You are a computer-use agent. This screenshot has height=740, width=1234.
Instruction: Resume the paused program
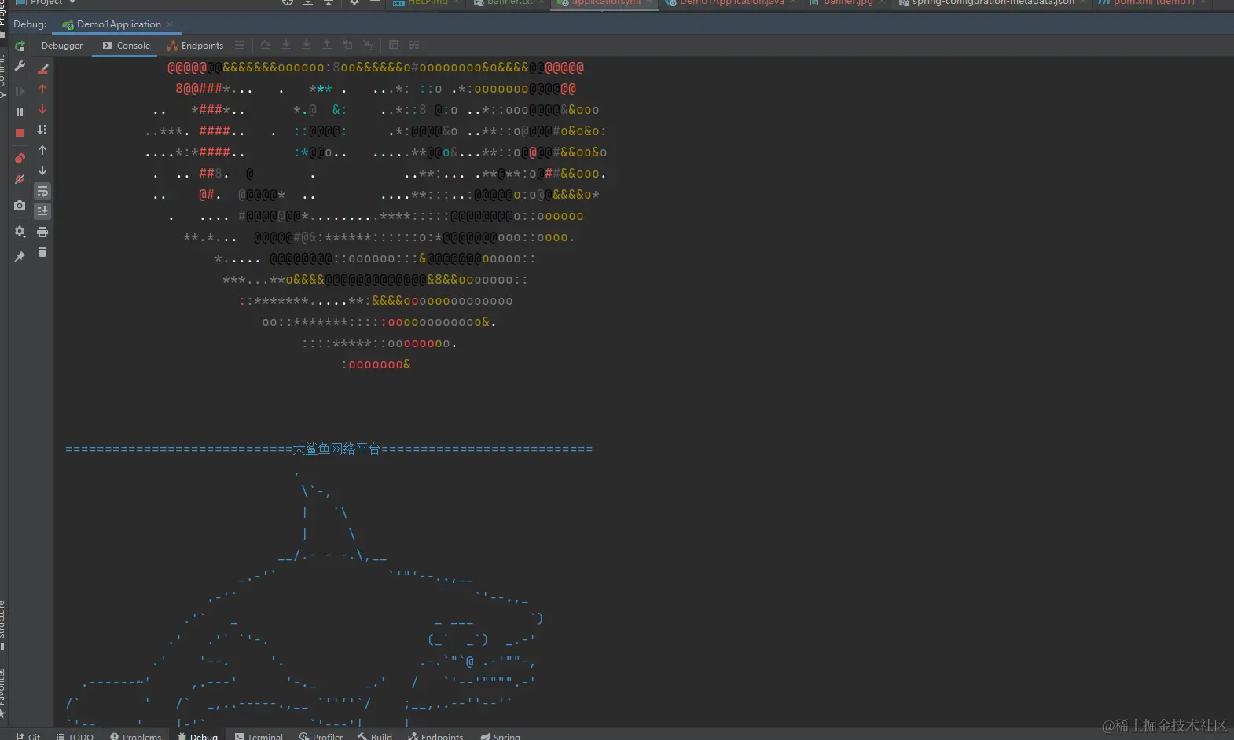coord(20,91)
